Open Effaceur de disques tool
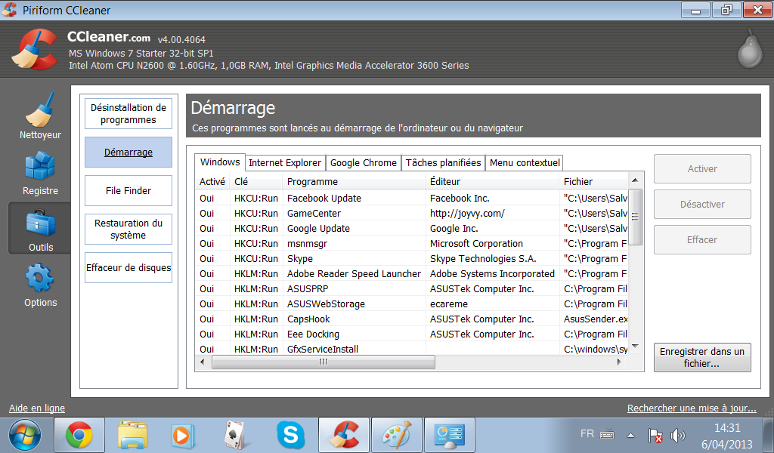This screenshot has height=453, width=774. (x=128, y=268)
